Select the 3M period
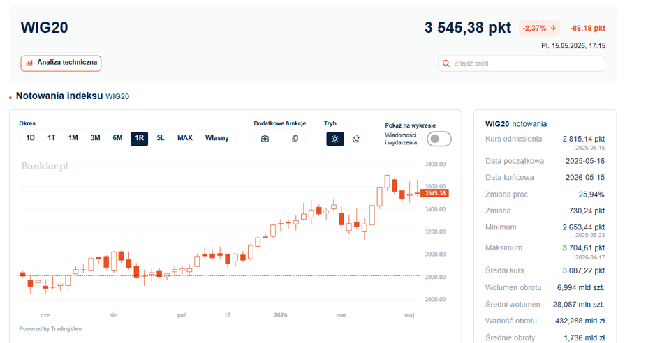The height and width of the screenshot is (343, 662). pyautogui.click(x=96, y=138)
